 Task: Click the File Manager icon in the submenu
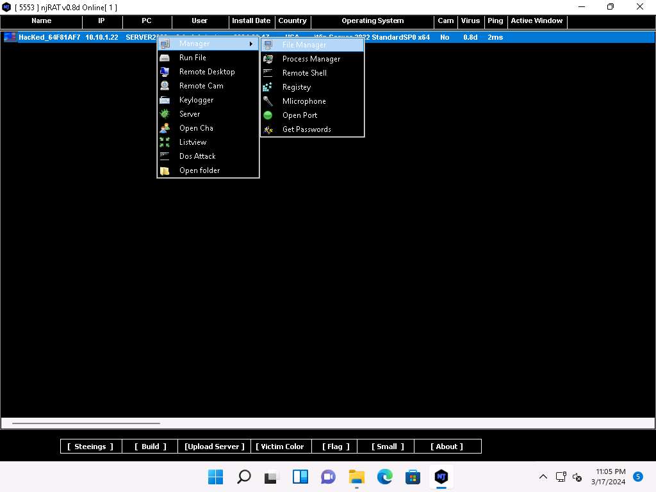pyautogui.click(x=268, y=45)
